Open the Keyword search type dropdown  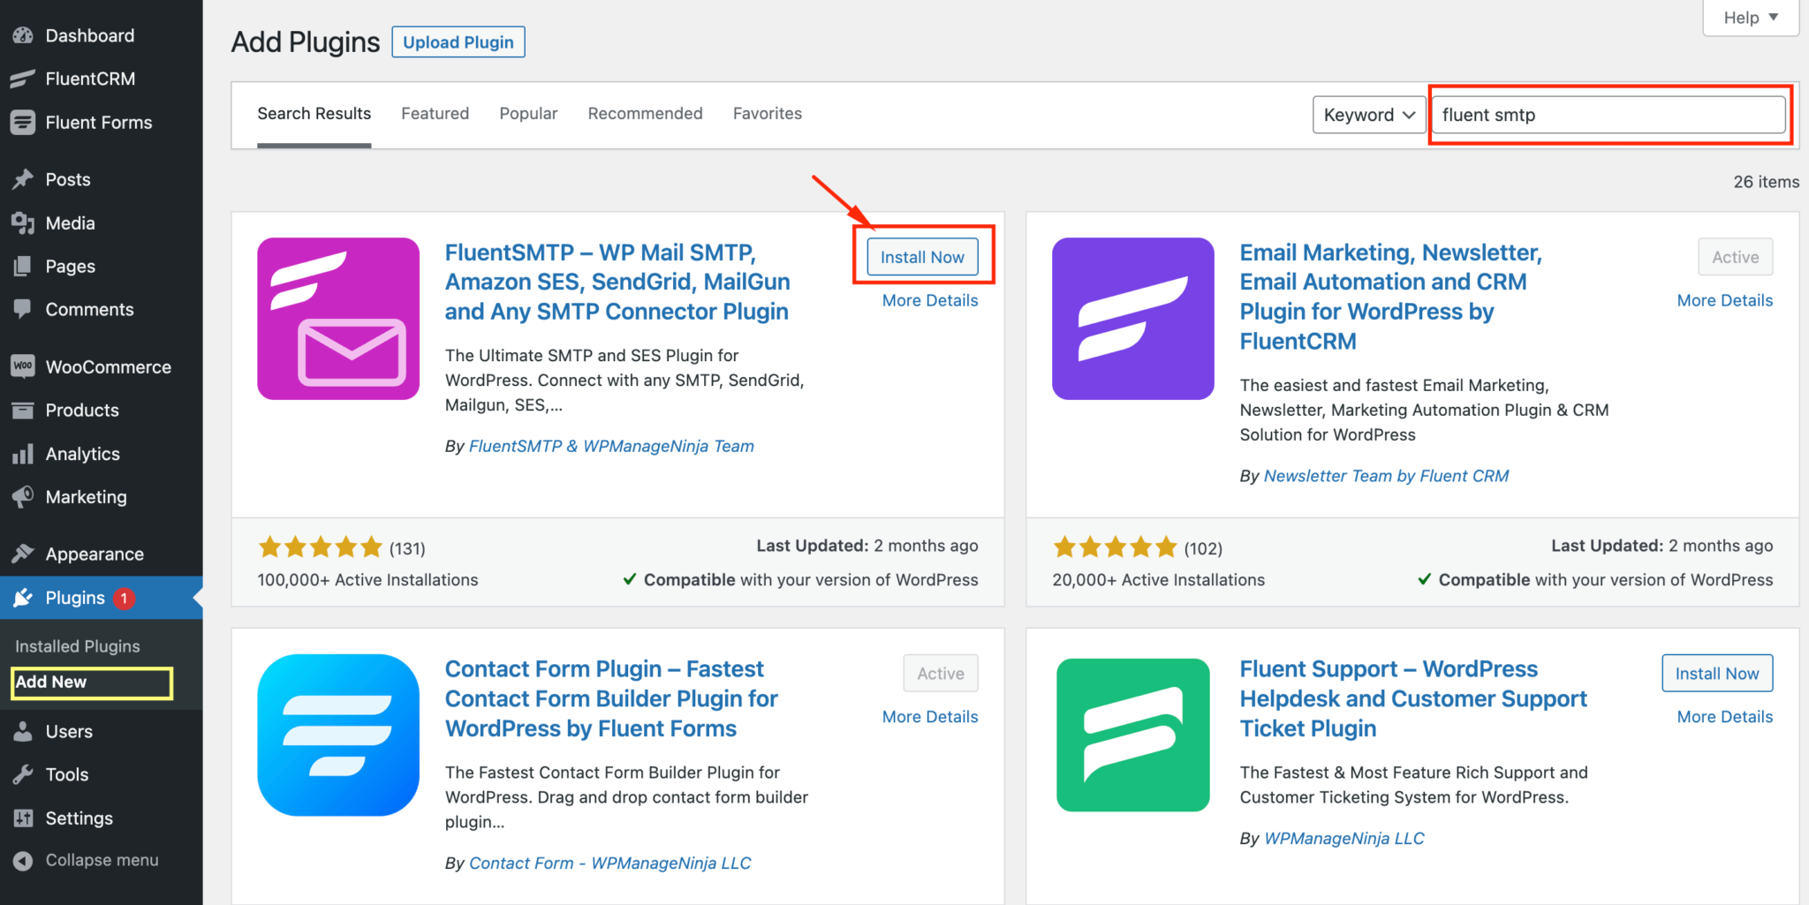[1368, 115]
